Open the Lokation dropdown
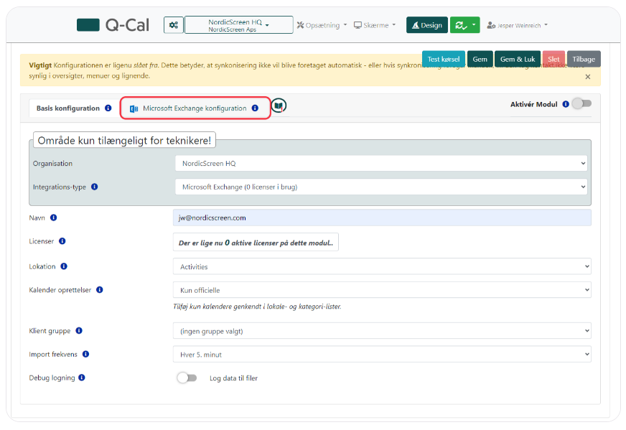626x430 pixels. [382, 267]
